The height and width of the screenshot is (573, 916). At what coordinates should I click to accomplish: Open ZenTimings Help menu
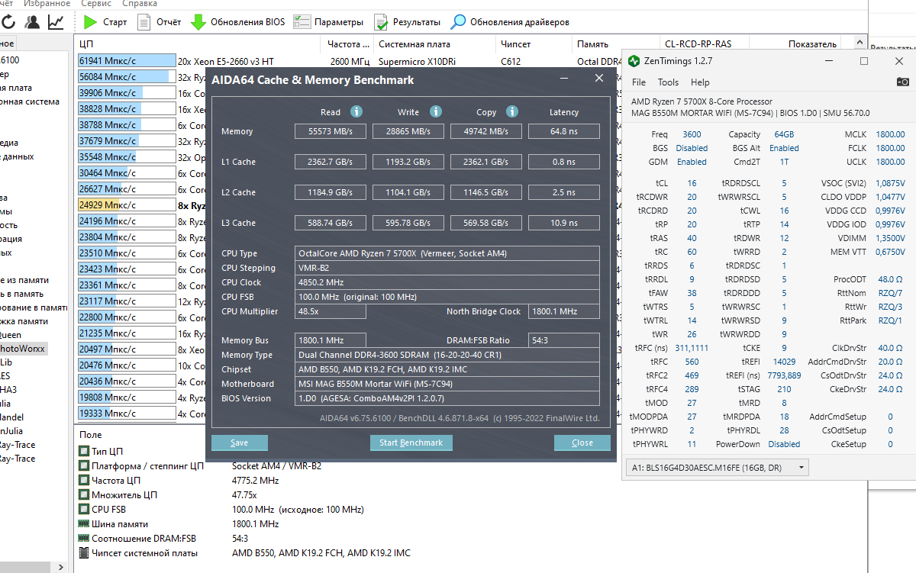pyautogui.click(x=700, y=82)
